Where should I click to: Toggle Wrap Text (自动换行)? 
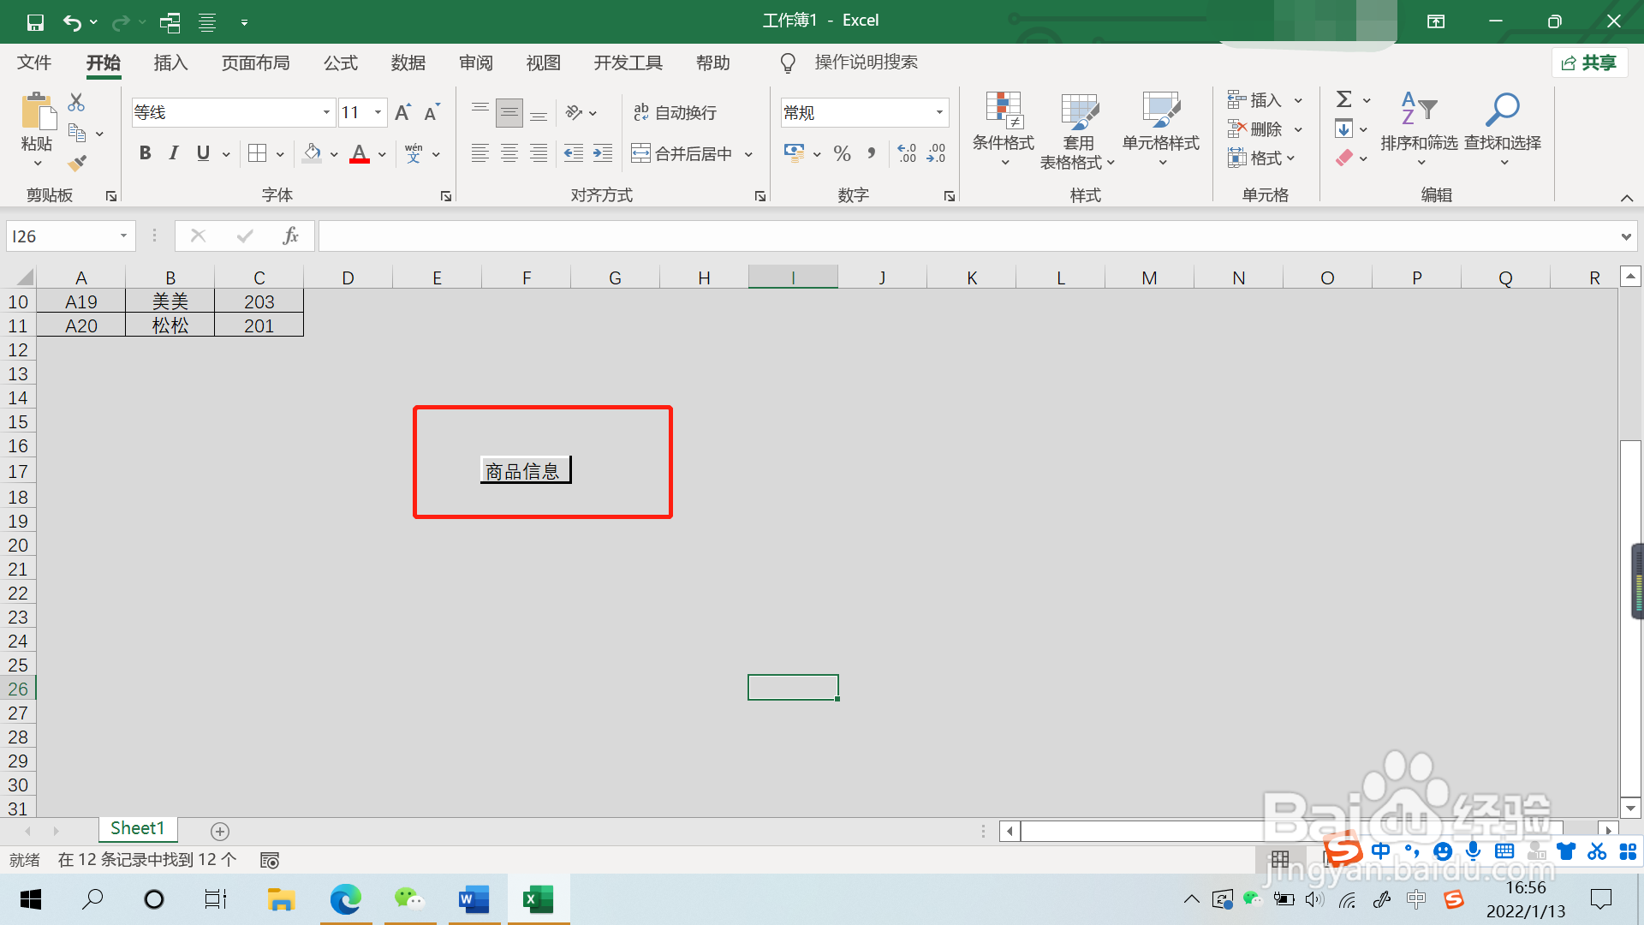tap(675, 113)
